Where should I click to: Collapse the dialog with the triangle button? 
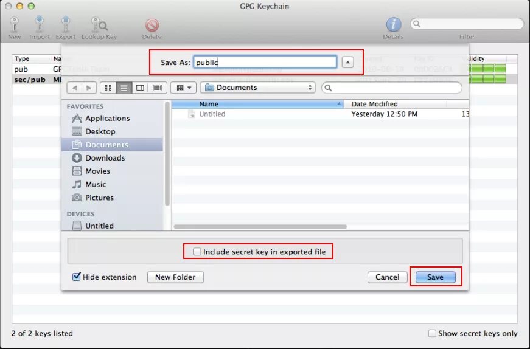click(347, 62)
